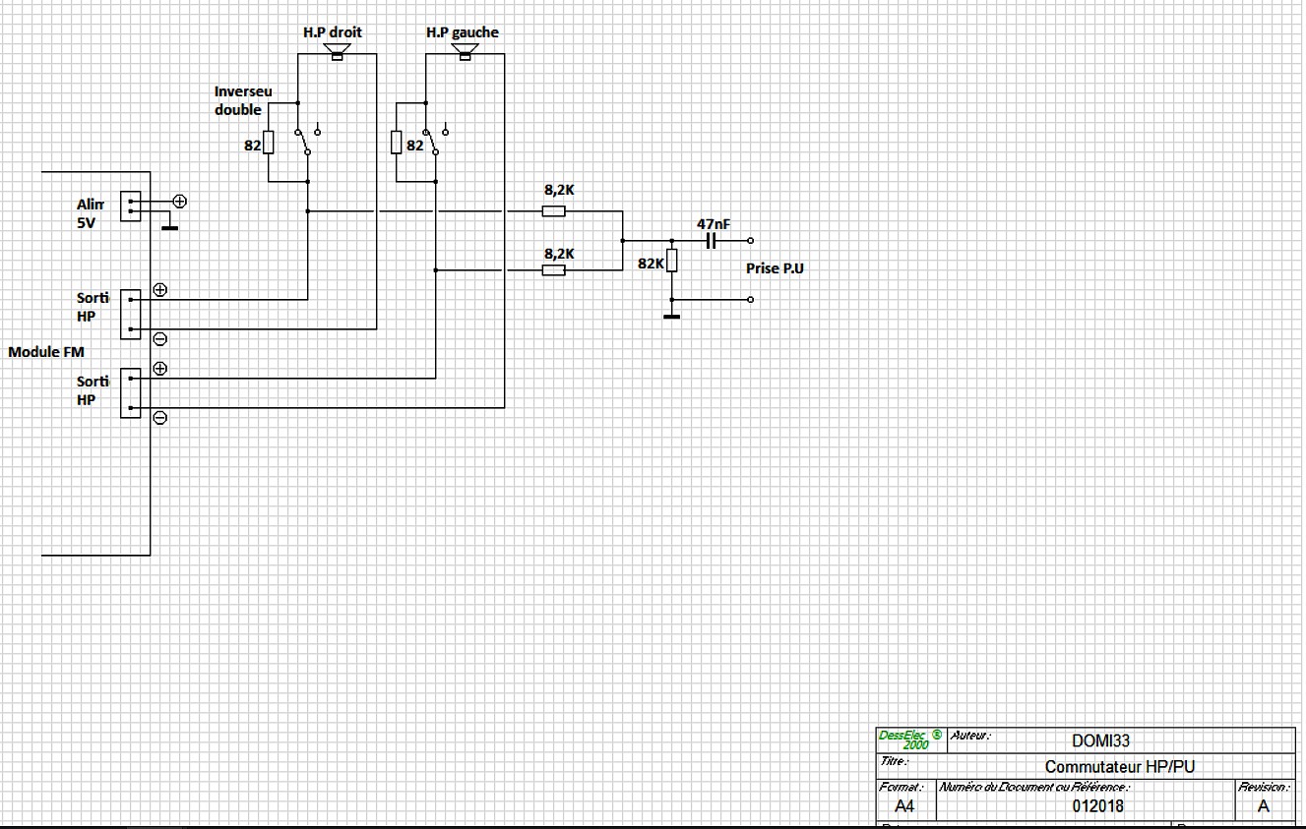Click the DessElec 2000 logo
The height and width of the screenshot is (829, 1306).
[x=910, y=740]
